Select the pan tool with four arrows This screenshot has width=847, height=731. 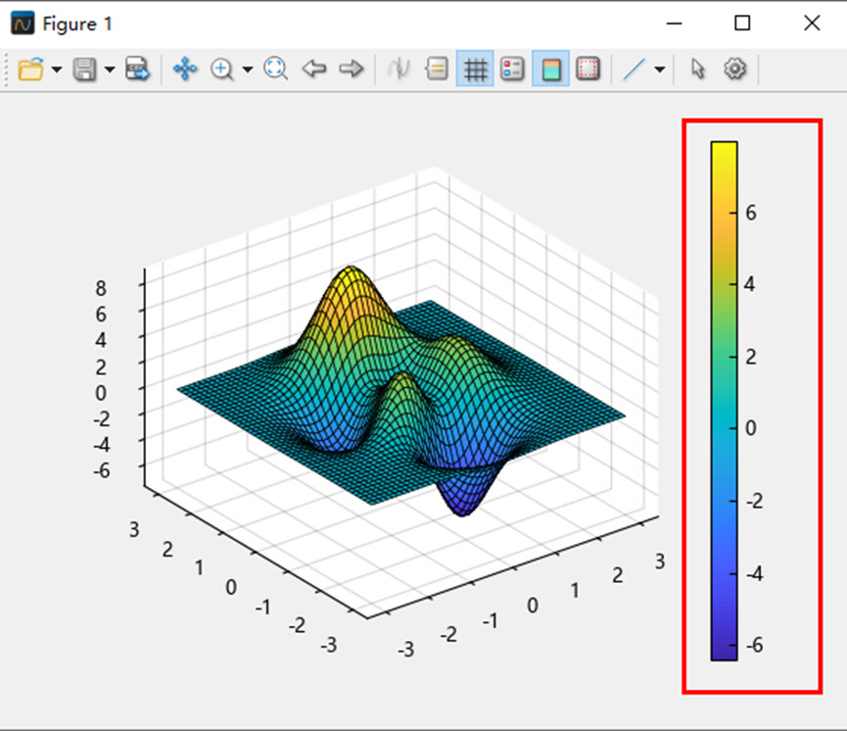pyautogui.click(x=185, y=69)
